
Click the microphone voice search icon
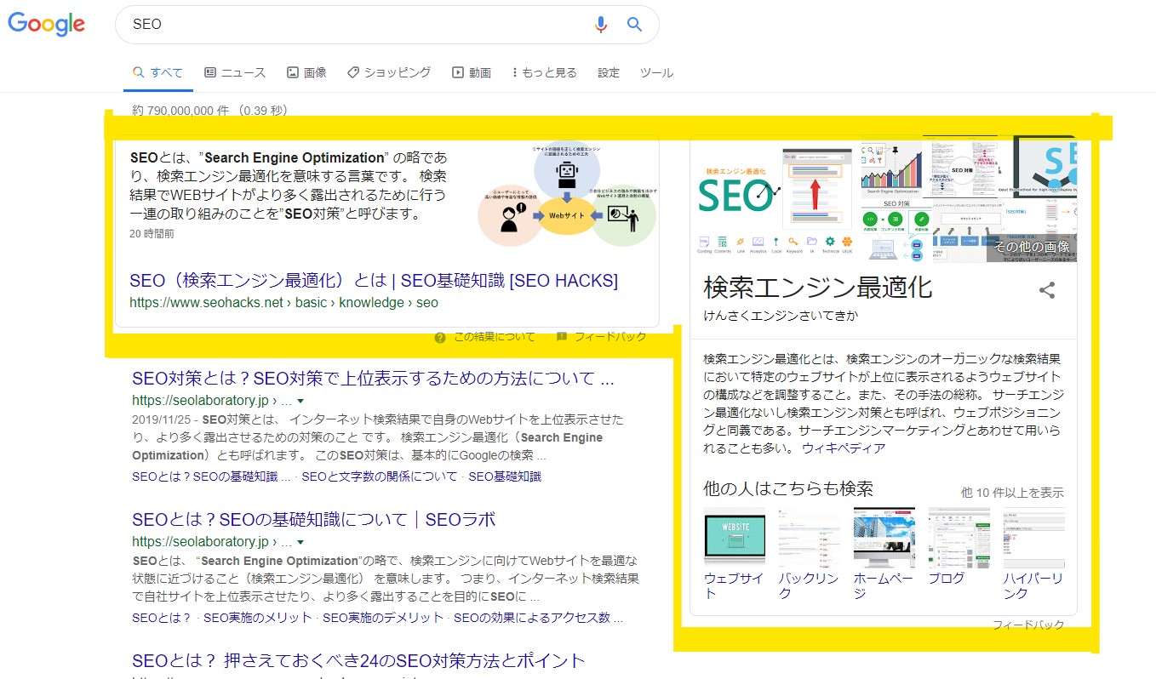(x=601, y=25)
